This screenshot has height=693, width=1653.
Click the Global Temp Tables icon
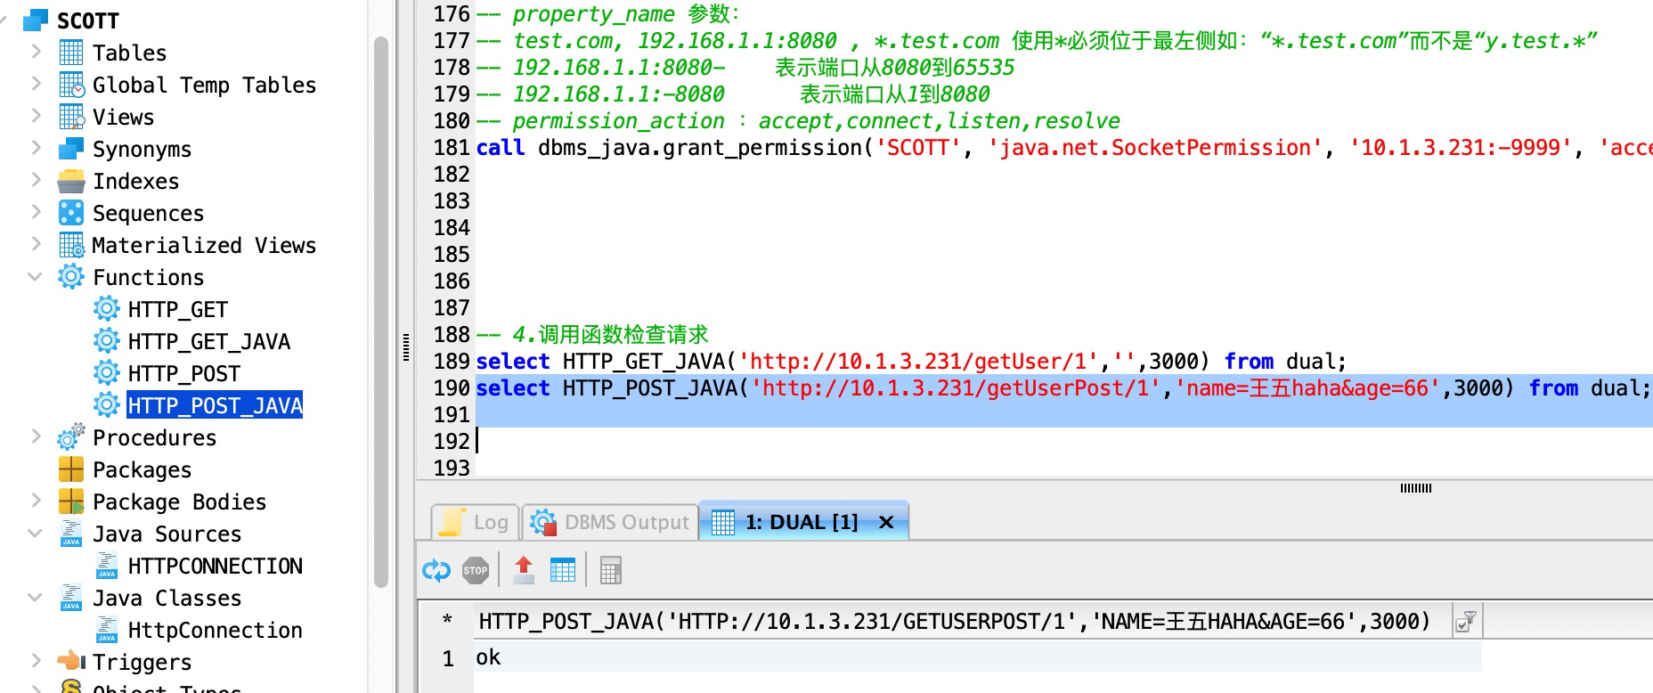click(71, 85)
